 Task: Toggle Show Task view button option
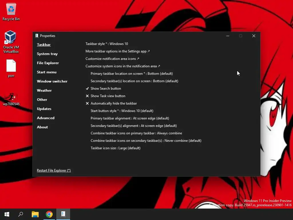(x=105, y=96)
